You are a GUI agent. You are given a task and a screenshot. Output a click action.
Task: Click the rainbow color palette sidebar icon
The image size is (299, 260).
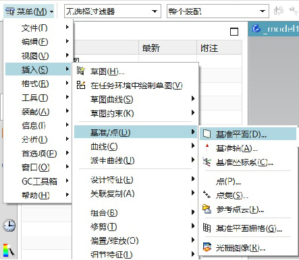[9, 250]
